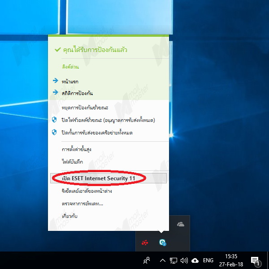Click the คุณได้รับการป้องกันแล้ว status text
Image resolution: width=269 pixels, height=269 pixels.
point(95,50)
